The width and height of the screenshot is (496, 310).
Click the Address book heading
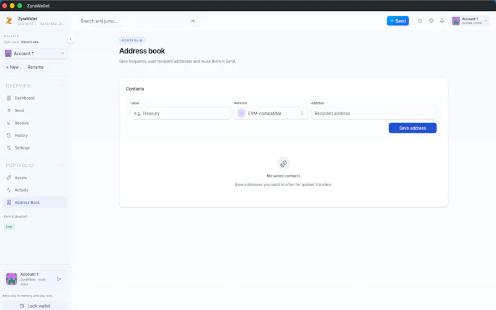142,51
